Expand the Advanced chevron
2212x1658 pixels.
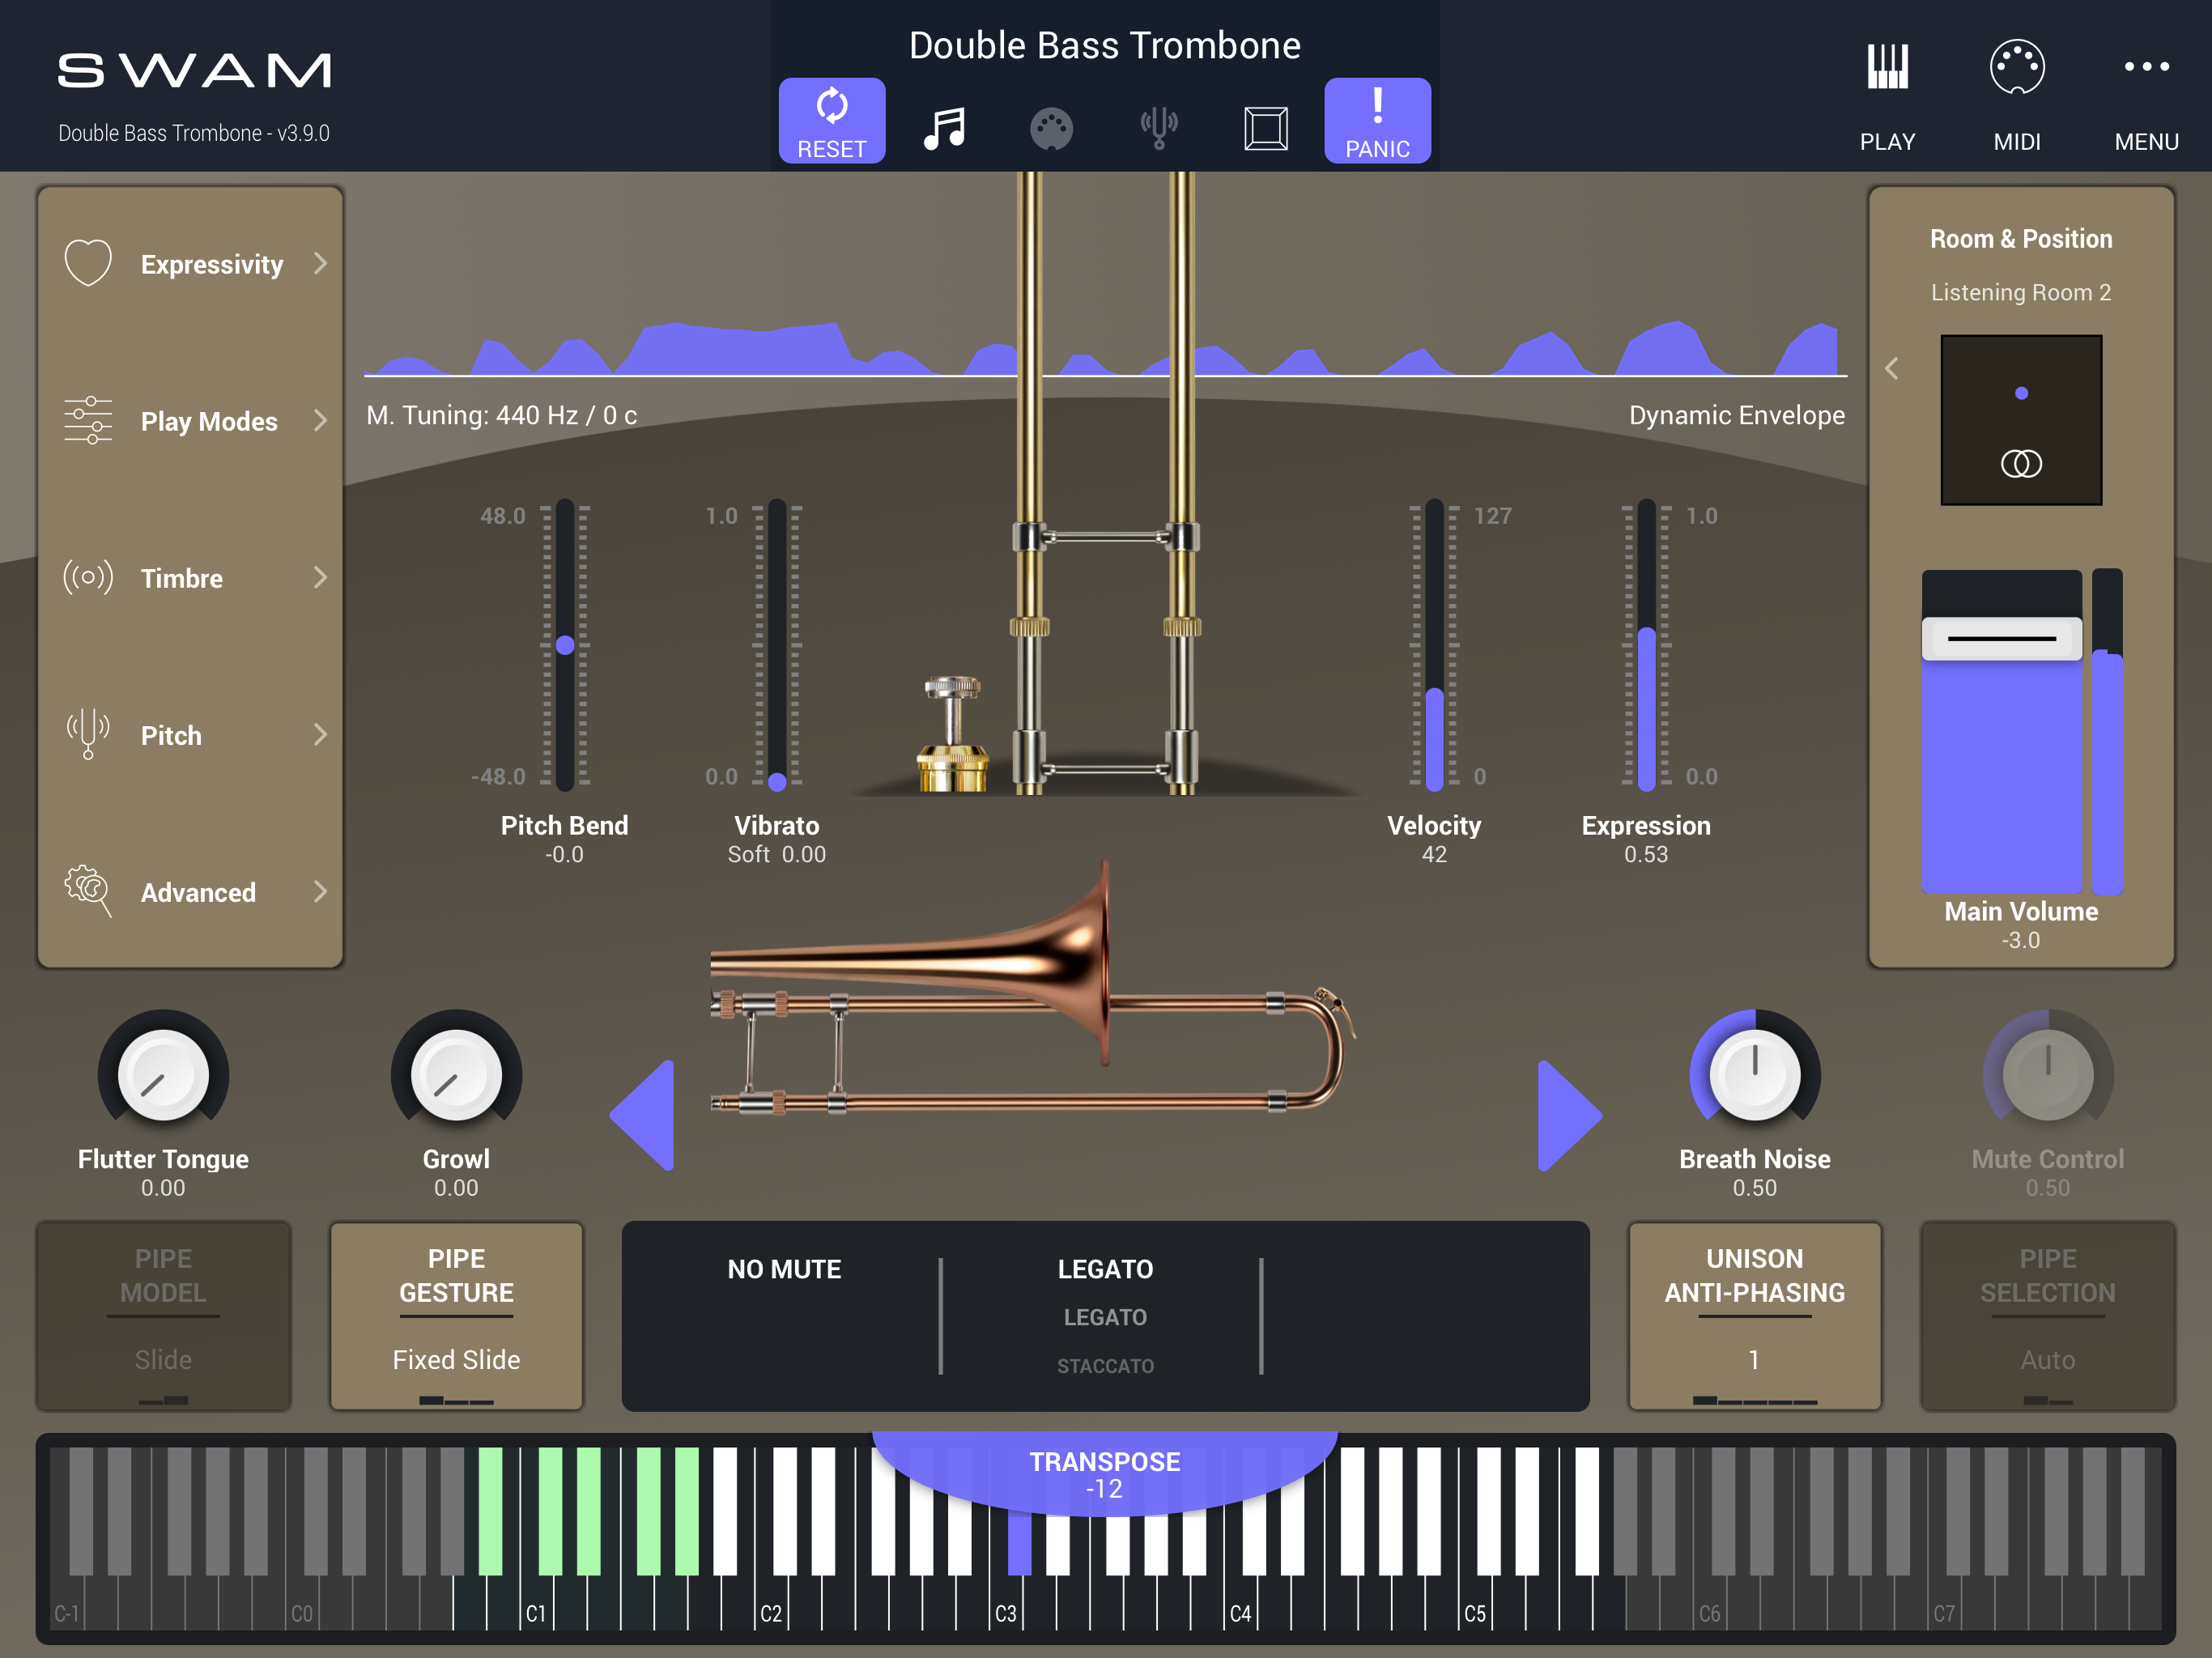coord(320,891)
